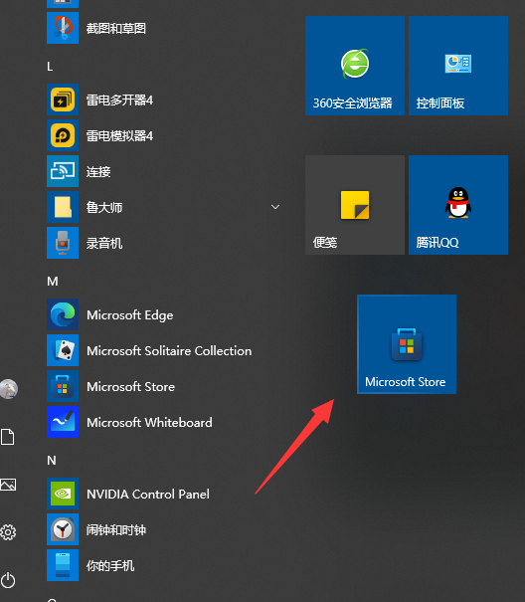Open 你的手机 phone icon
Viewport: 525px width, 602px height.
[x=63, y=565]
